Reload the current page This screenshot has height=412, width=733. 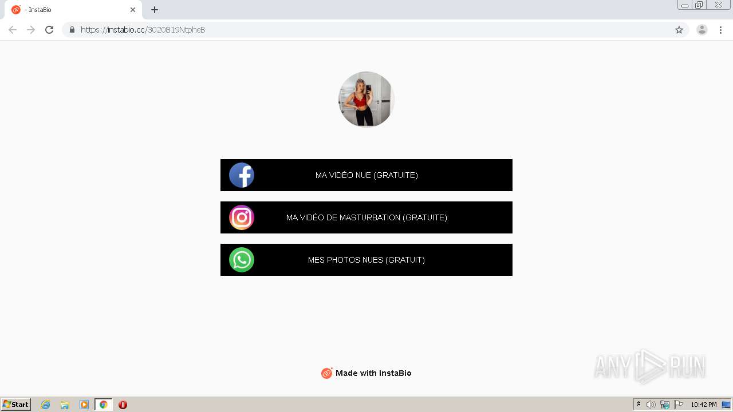[49, 30]
